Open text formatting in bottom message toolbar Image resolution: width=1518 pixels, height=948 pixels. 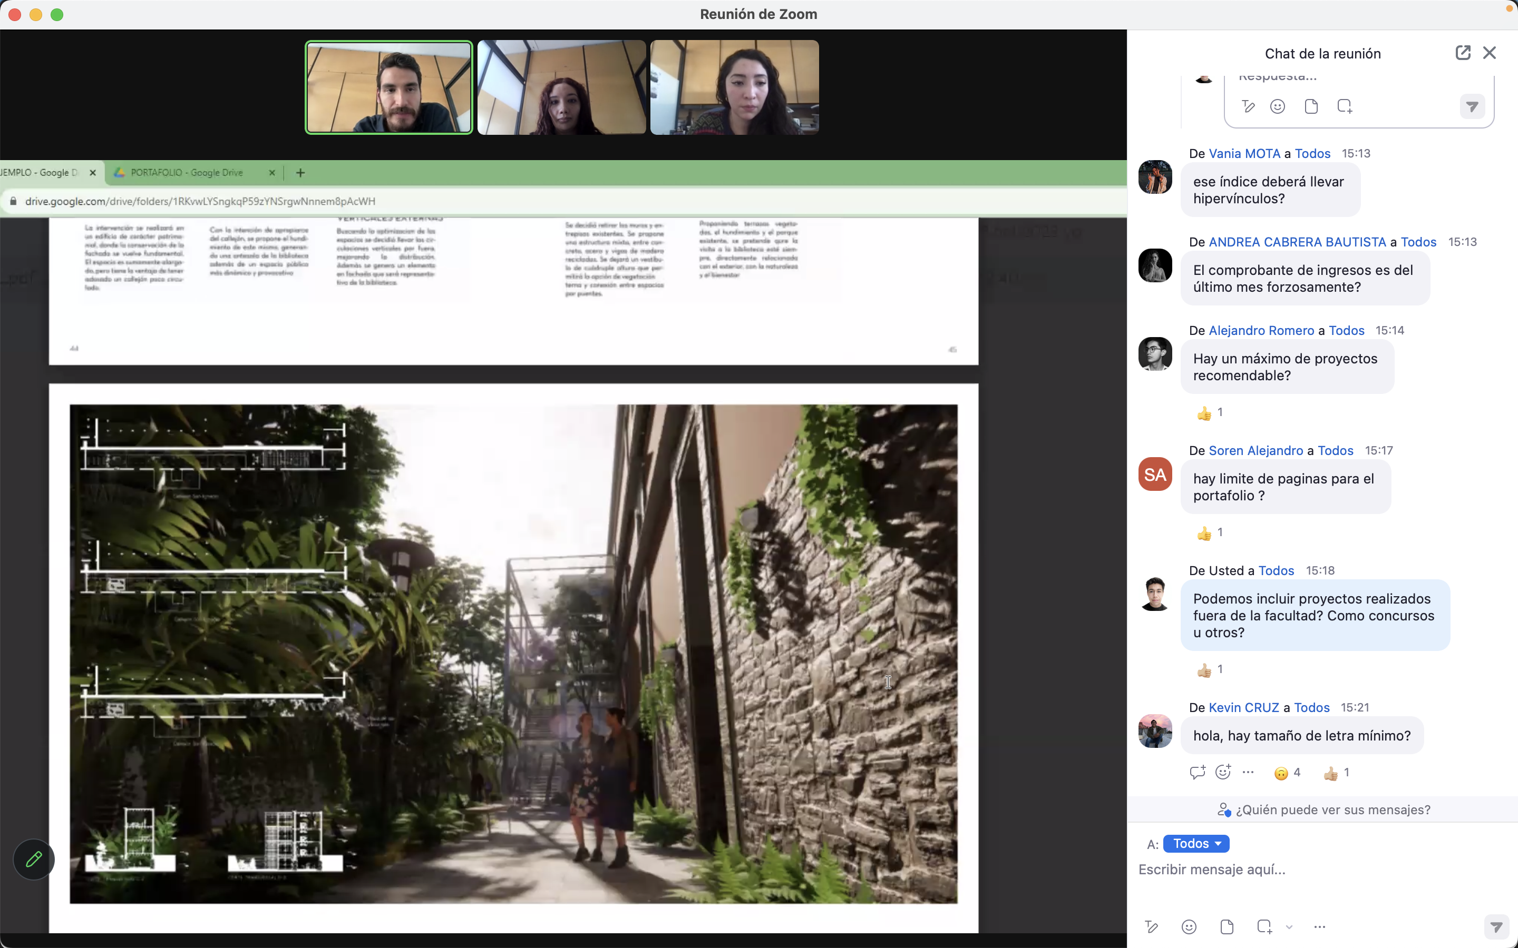[x=1151, y=927]
